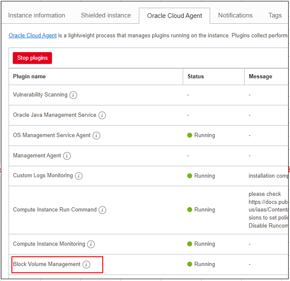The height and width of the screenshot is (281, 290).
Task: Click the 'please check' message text
Action: (265, 194)
